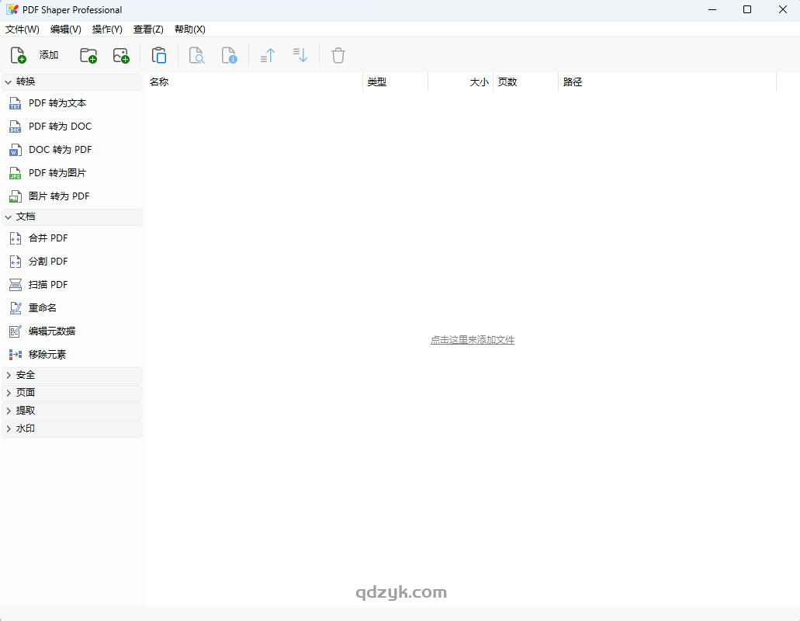Click the Paste from clipboard icon
800x621 pixels.
click(159, 54)
